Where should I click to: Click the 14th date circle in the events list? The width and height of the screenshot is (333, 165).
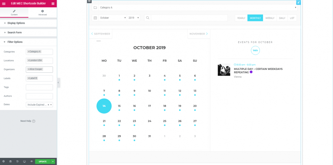(255, 50)
